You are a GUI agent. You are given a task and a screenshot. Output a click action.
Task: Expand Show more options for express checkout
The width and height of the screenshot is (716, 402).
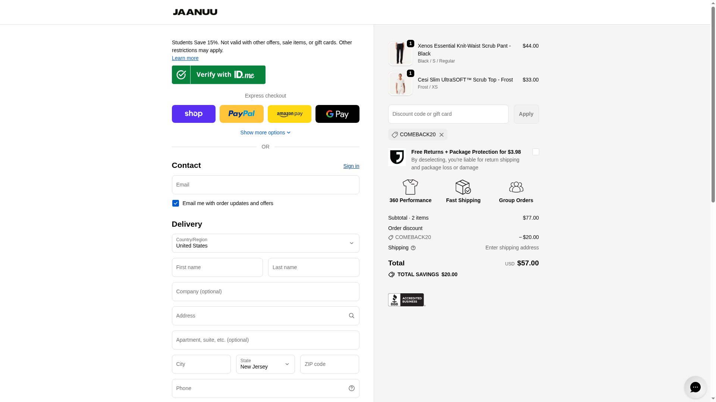[266, 133]
